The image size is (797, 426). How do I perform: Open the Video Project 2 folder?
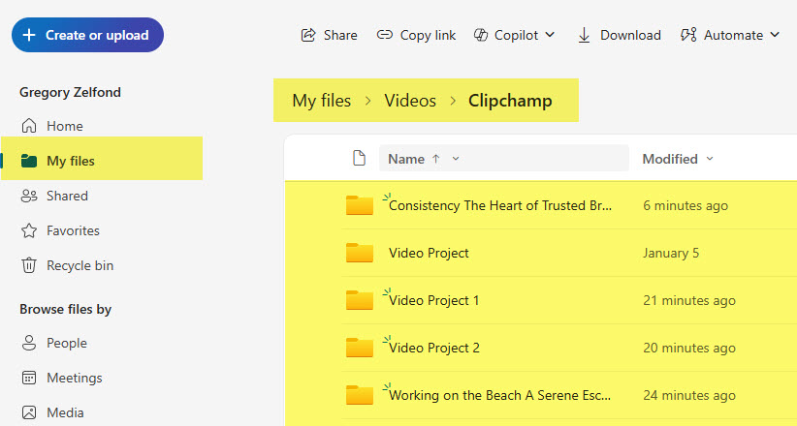(x=434, y=348)
